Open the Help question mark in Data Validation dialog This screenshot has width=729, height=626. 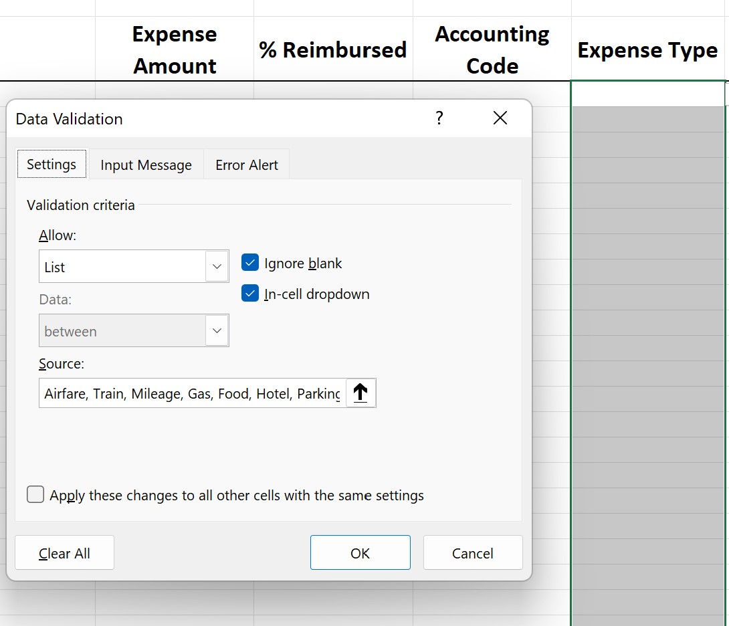[x=439, y=118]
